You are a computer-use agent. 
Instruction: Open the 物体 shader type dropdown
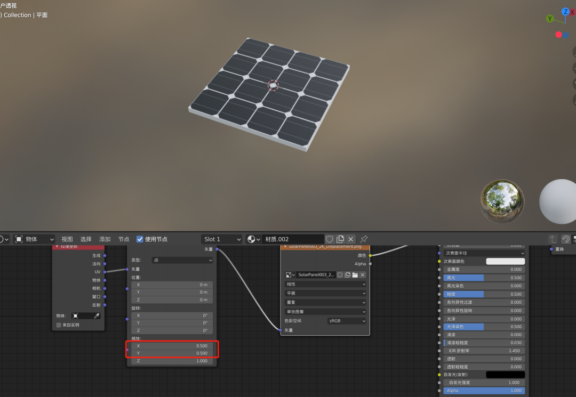pyautogui.click(x=35, y=239)
